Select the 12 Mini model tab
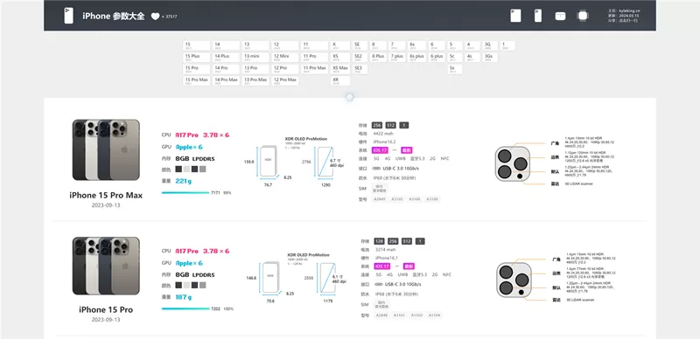 pyautogui.click(x=285, y=57)
